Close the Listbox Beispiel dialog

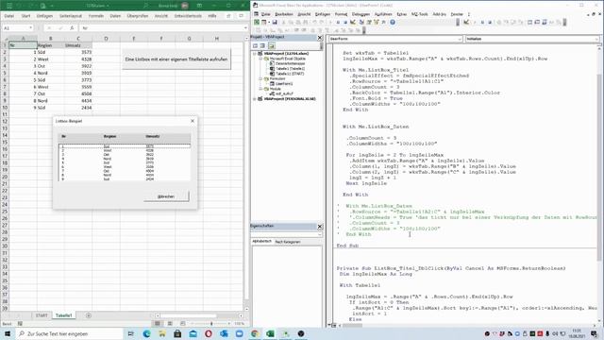(x=193, y=121)
